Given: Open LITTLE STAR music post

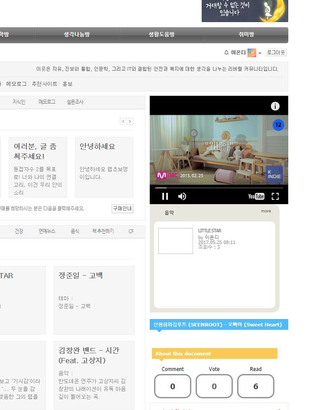Looking at the screenshot, I should pos(210,231).
